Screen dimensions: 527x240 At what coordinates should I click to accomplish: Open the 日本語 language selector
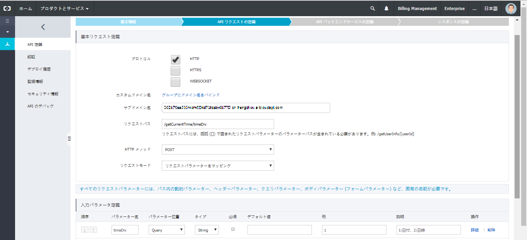491,8
